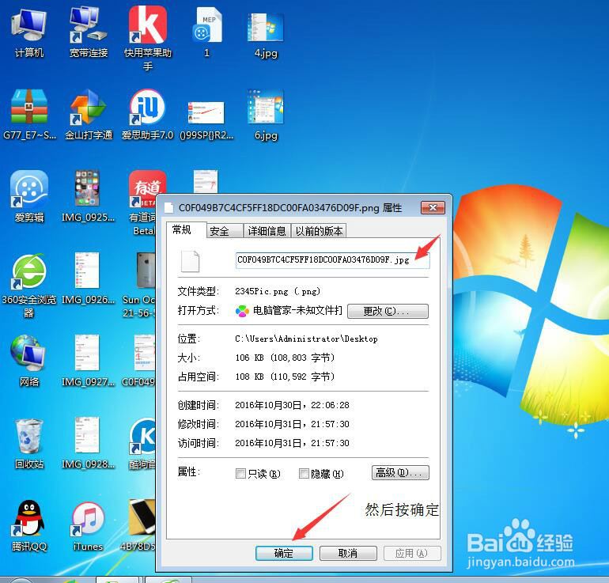Close the properties dialog
This screenshot has width=609, height=583.
tap(433, 207)
